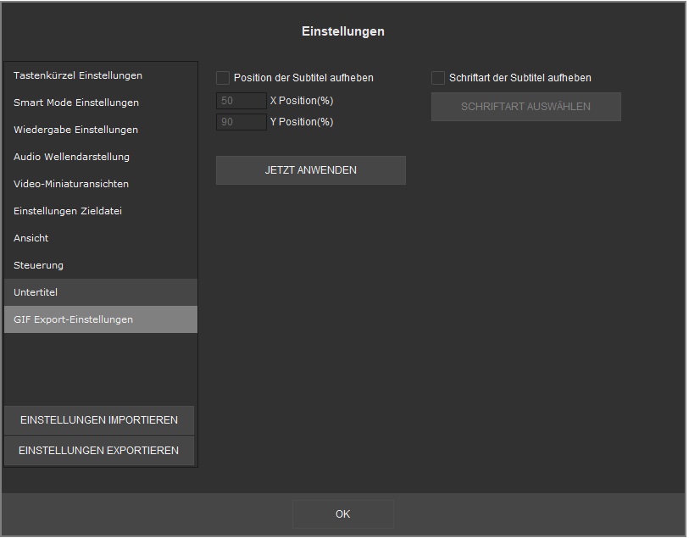This screenshot has height=538, width=689.
Task: Open Einstellungen Zieldatei page
Action: click(x=68, y=211)
